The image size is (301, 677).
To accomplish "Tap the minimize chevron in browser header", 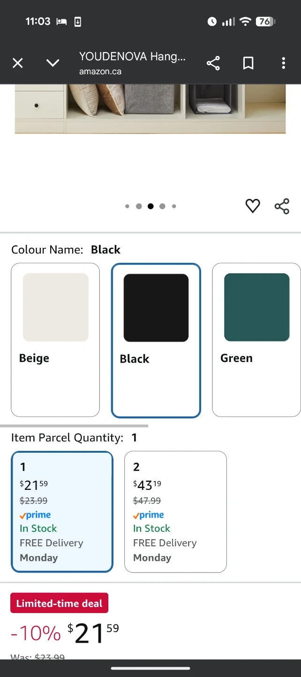I will (x=53, y=63).
